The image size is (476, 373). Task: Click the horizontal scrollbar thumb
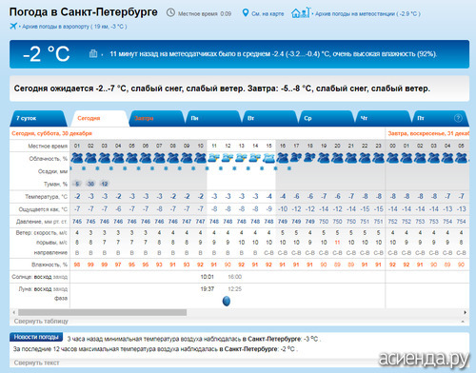coord(102,312)
